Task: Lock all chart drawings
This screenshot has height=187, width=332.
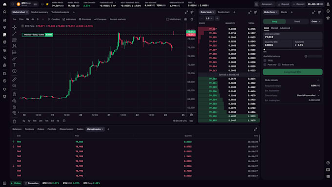Action: pos(14,107)
